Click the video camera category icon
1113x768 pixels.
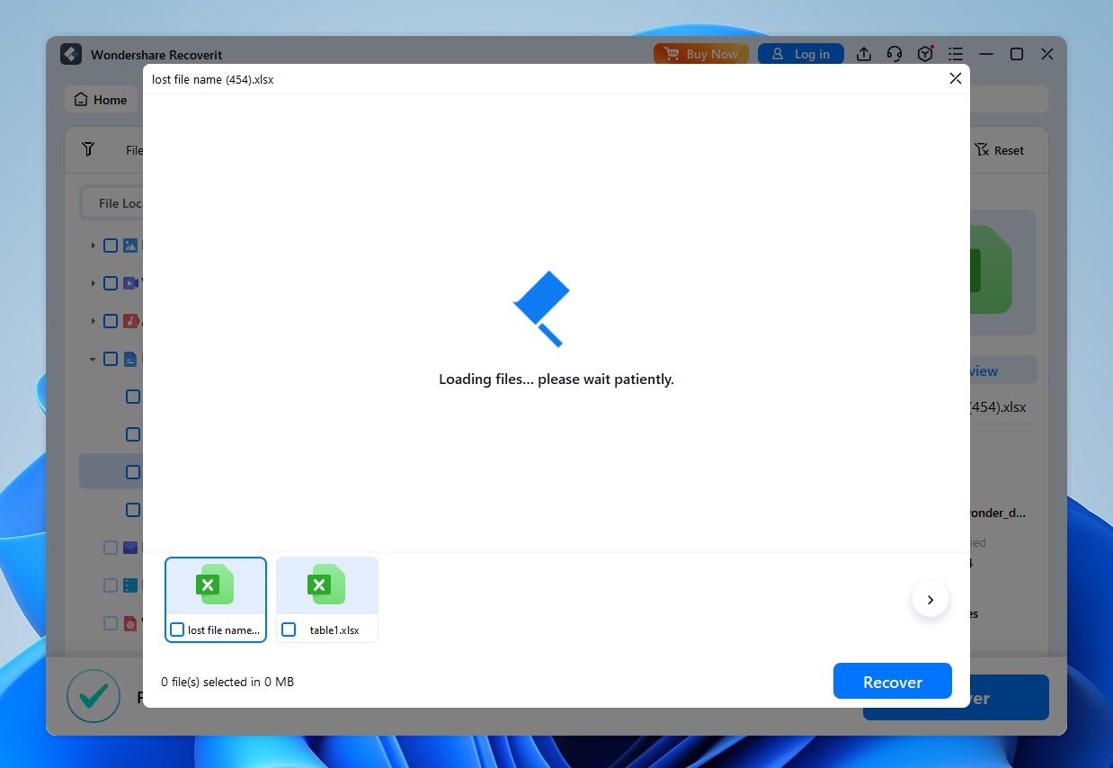click(x=130, y=283)
